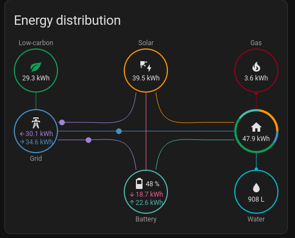
Task: Click the purple left arrow by 30.1 kWh
Action: click(22, 134)
